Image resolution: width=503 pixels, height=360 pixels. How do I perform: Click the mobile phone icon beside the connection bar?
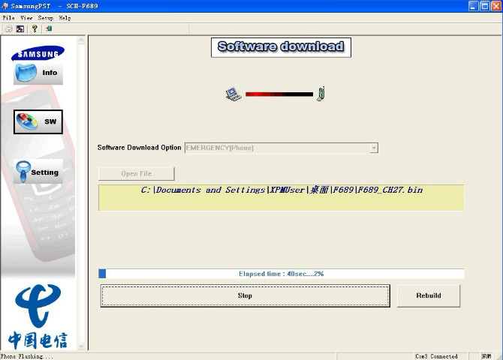tap(321, 94)
